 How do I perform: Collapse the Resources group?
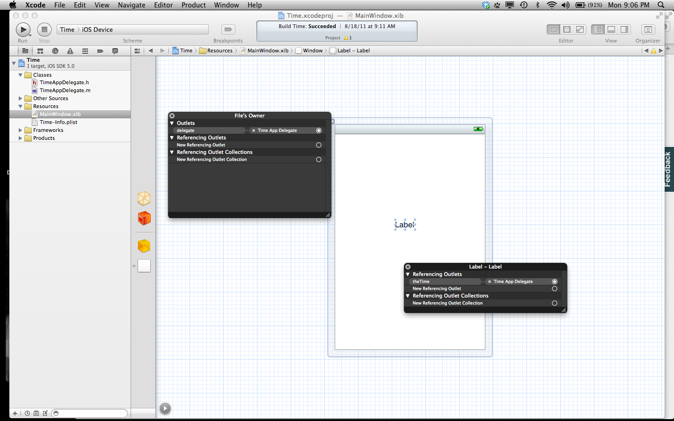[20, 106]
